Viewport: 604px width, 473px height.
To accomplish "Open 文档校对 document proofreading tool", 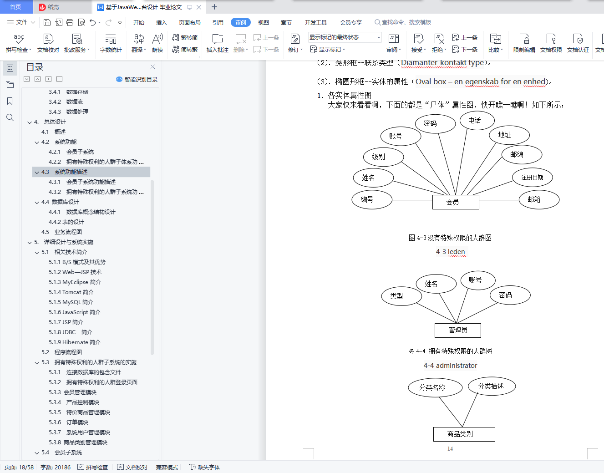I will click(x=48, y=43).
